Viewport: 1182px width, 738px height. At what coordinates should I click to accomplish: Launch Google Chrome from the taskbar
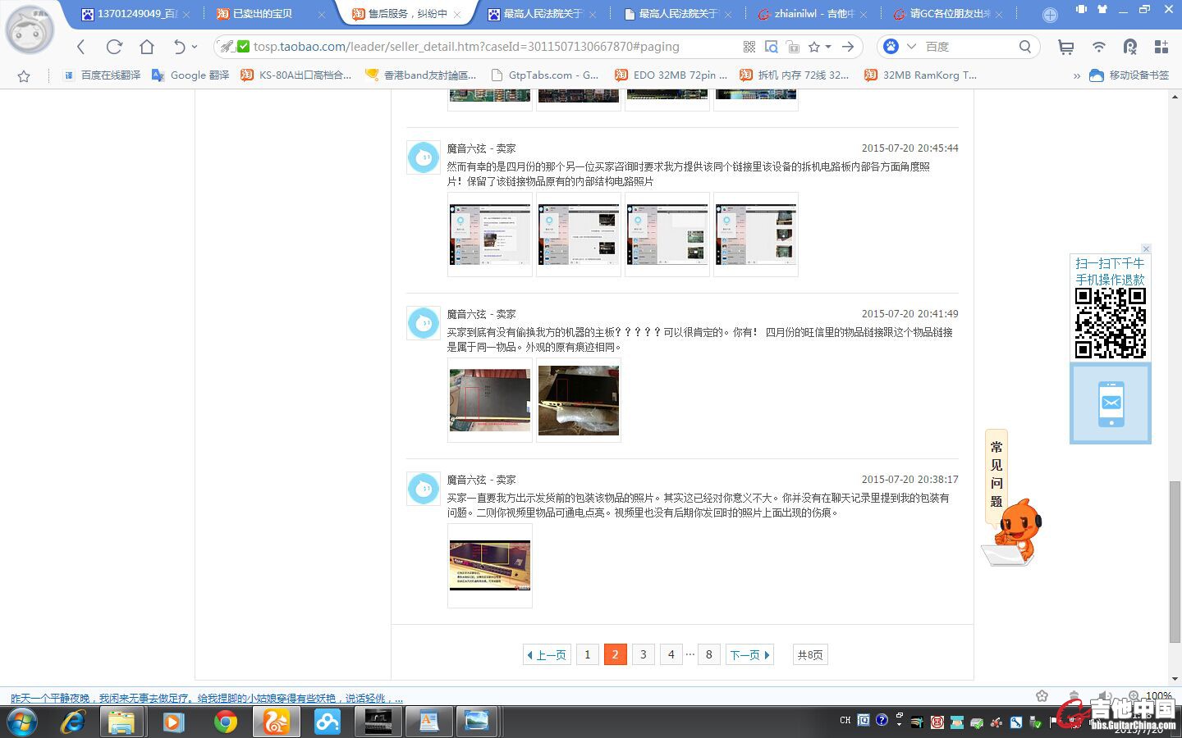tap(225, 722)
